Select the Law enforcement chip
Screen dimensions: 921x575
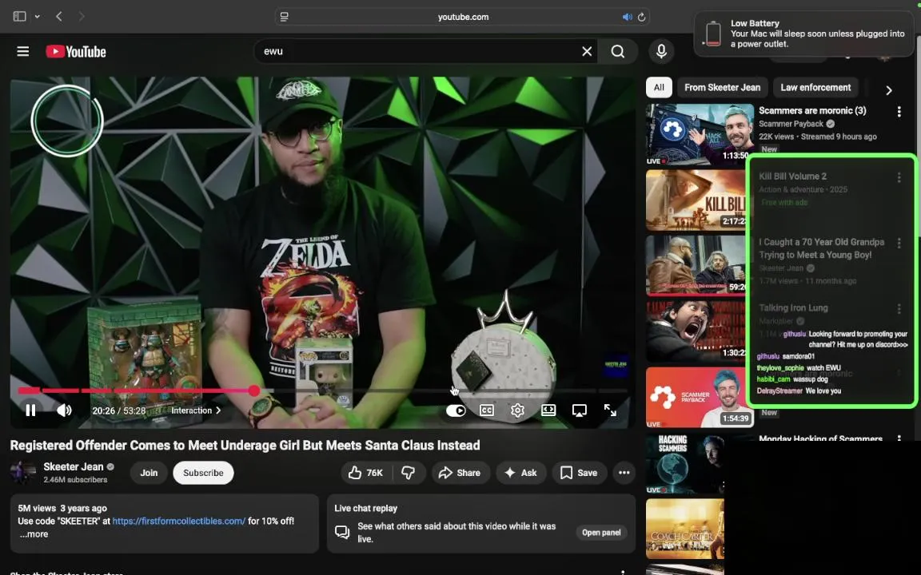click(x=815, y=87)
